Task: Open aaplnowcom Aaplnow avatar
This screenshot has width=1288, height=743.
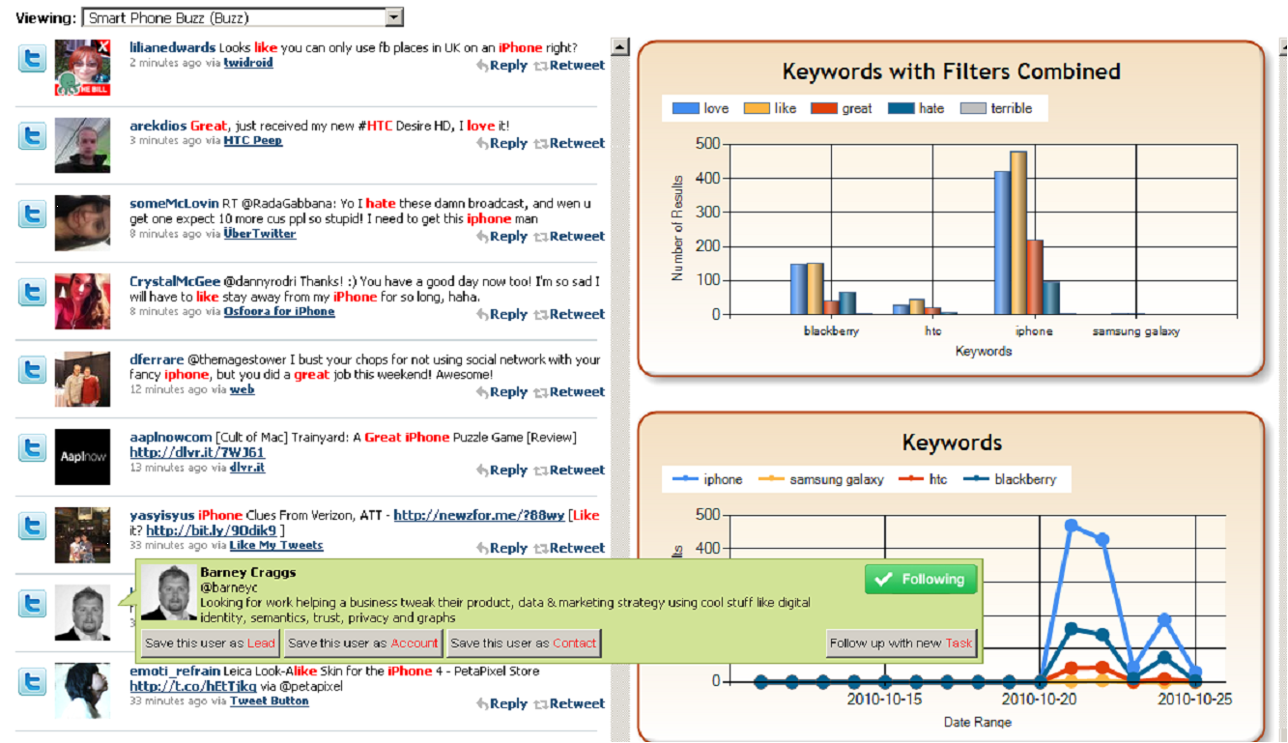Action: (82, 457)
